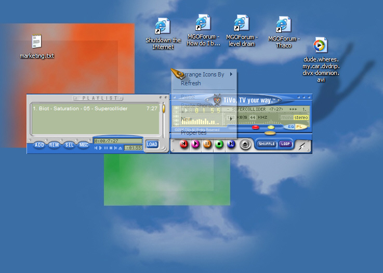Click the magenta play button
The height and width of the screenshot is (273, 383).
pyautogui.click(x=195, y=144)
